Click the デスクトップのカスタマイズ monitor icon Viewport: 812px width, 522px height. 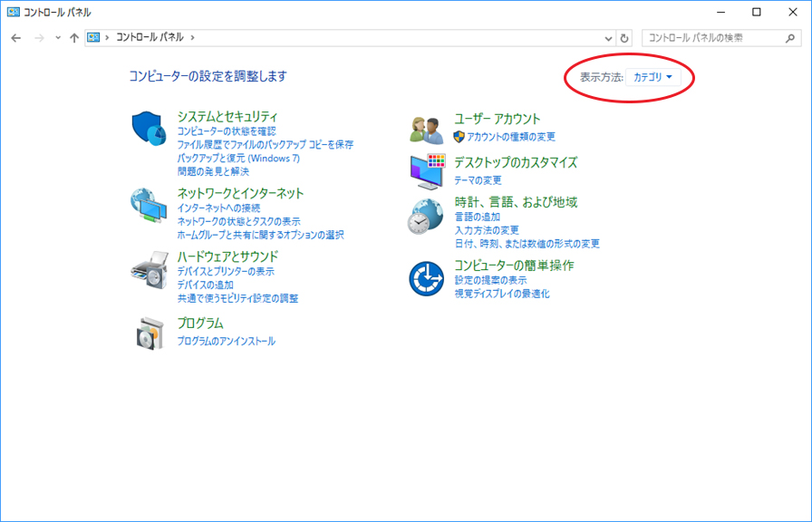pyautogui.click(x=428, y=171)
